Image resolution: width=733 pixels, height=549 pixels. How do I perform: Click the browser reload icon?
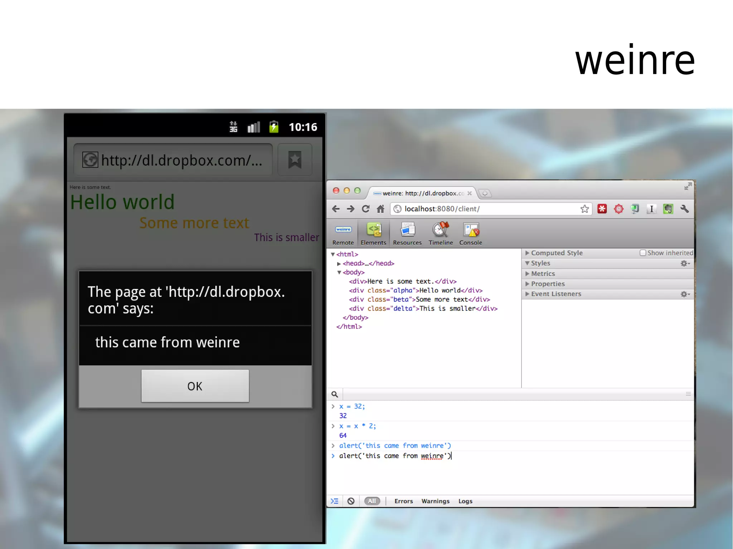pyautogui.click(x=365, y=209)
